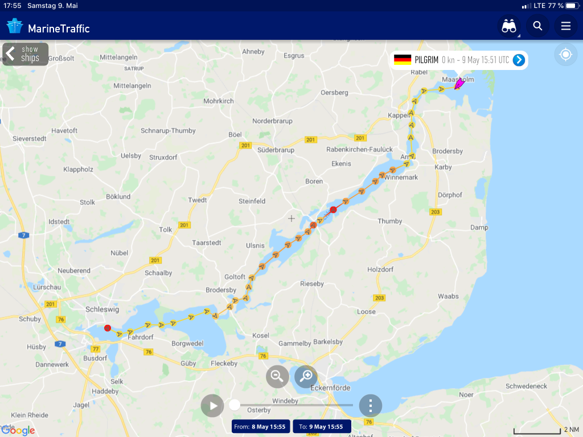Open the To 9 May date picker
Screen dimensions: 583x437
[322, 427]
